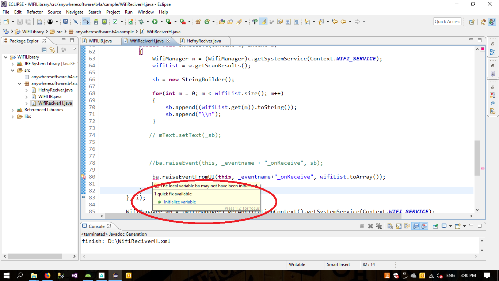
Task: Open the Open Console dropdown arrow
Action: coord(464,226)
